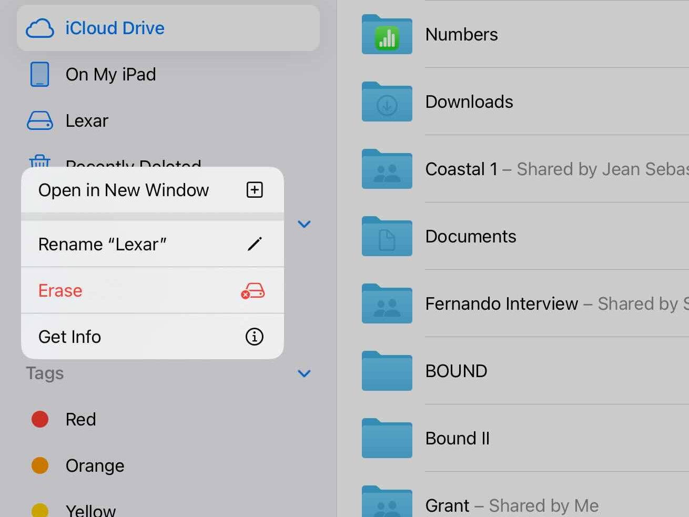Open the Coastal 1 shared folder icon
689x517 pixels.
click(387, 170)
